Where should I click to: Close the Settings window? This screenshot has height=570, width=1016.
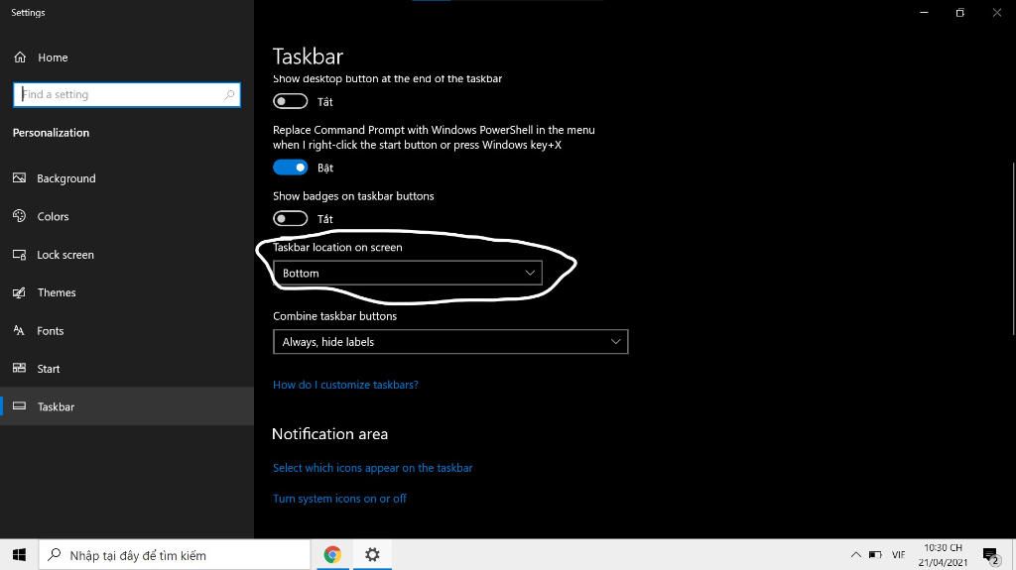click(997, 12)
